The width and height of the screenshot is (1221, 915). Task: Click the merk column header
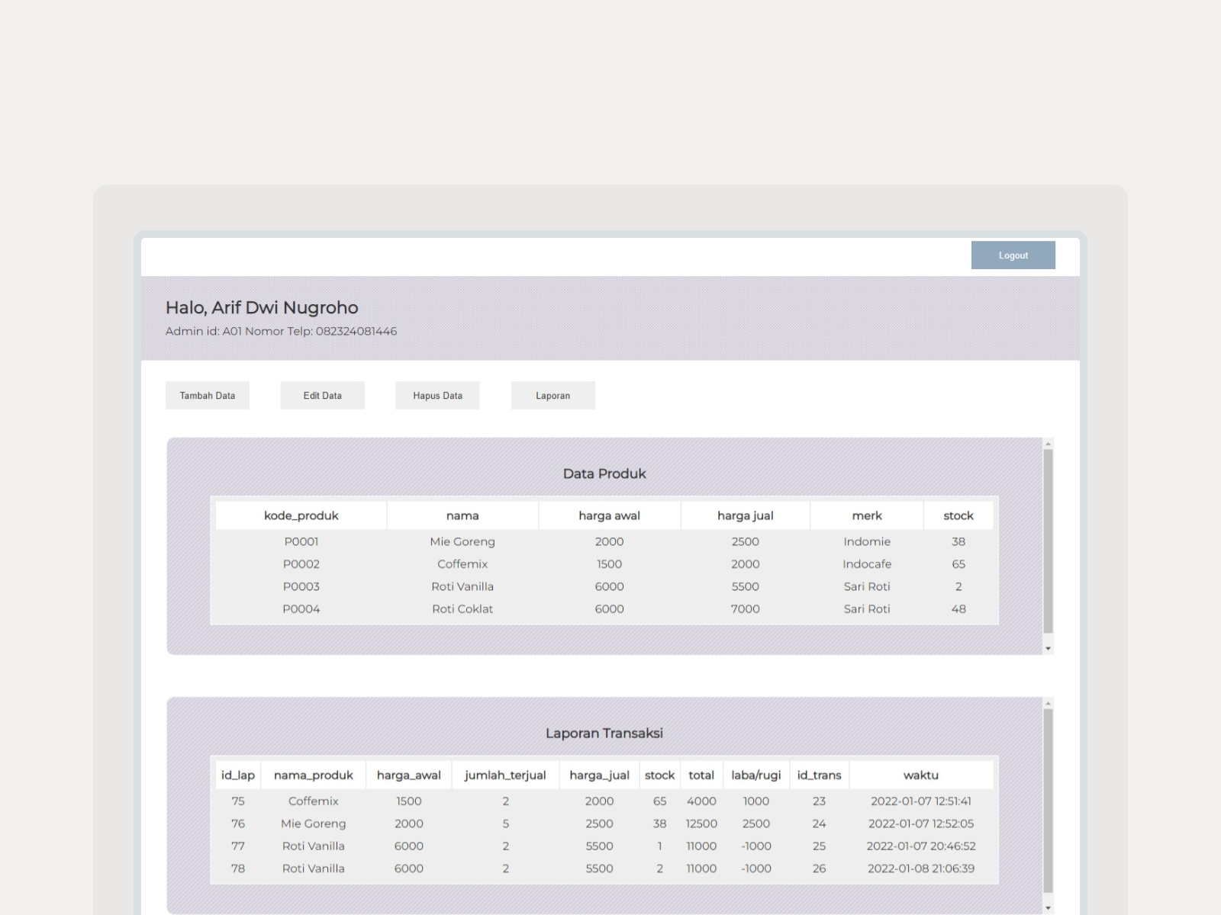tap(867, 515)
